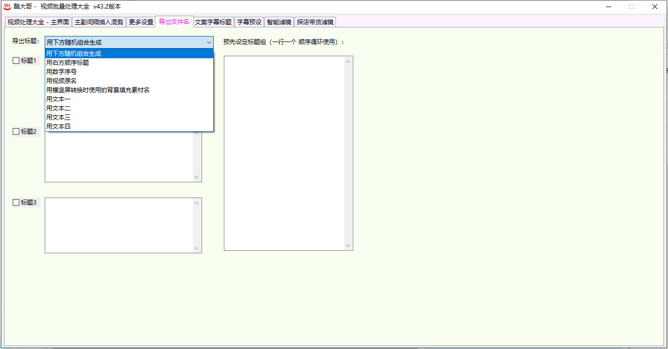Close the 酷大哥 window
Viewport: 668px width, 349px height.
pyautogui.click(x=655, y=7)
